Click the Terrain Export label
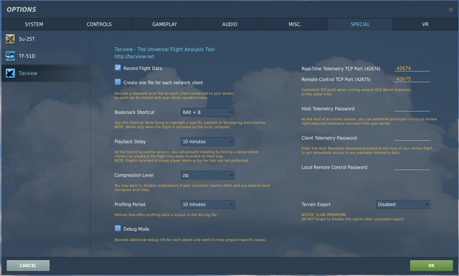 [316, 204]
